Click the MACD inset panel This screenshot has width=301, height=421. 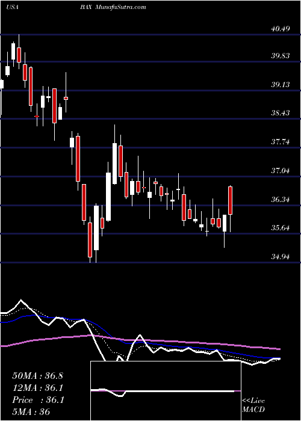click(x=166, y=391)
